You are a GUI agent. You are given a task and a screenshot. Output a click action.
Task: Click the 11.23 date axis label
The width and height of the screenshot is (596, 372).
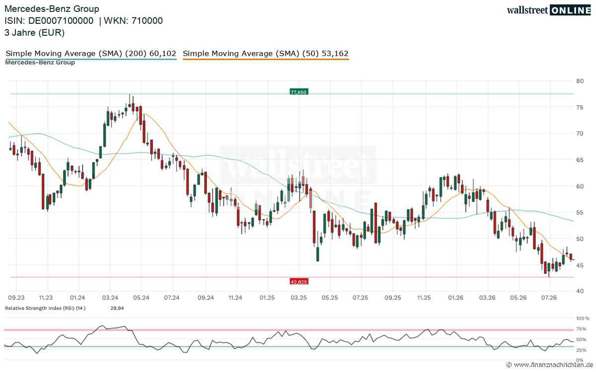coord(46,298)
